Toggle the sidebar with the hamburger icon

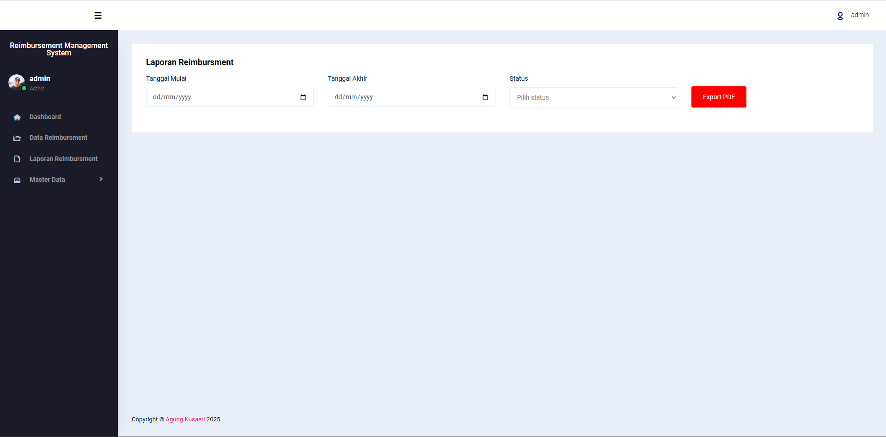[x=98, y=16]
